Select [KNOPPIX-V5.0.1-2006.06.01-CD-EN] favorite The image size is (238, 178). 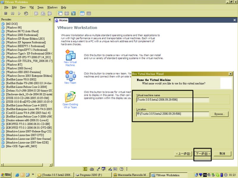pos(28,124)
